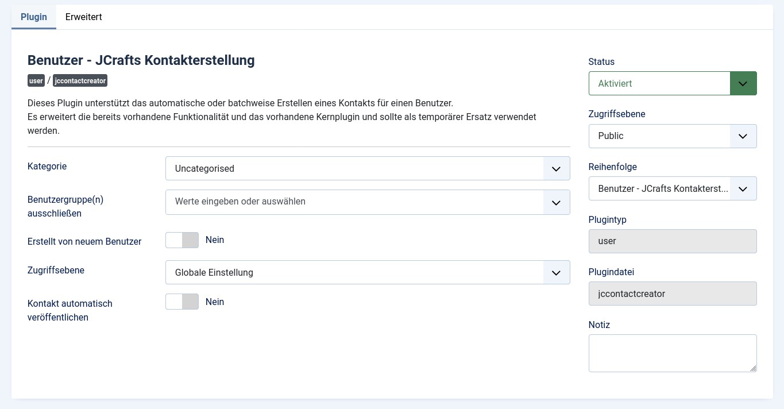Click the 'Kategorie' field label

pos(47,166)
